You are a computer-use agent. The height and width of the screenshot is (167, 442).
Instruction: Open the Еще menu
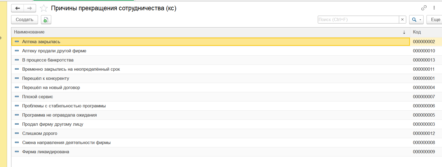click(x=435, y=20)
